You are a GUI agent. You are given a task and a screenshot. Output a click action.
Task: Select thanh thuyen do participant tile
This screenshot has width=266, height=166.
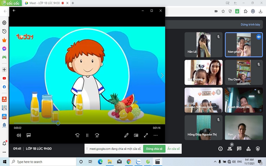coord(244,100)
